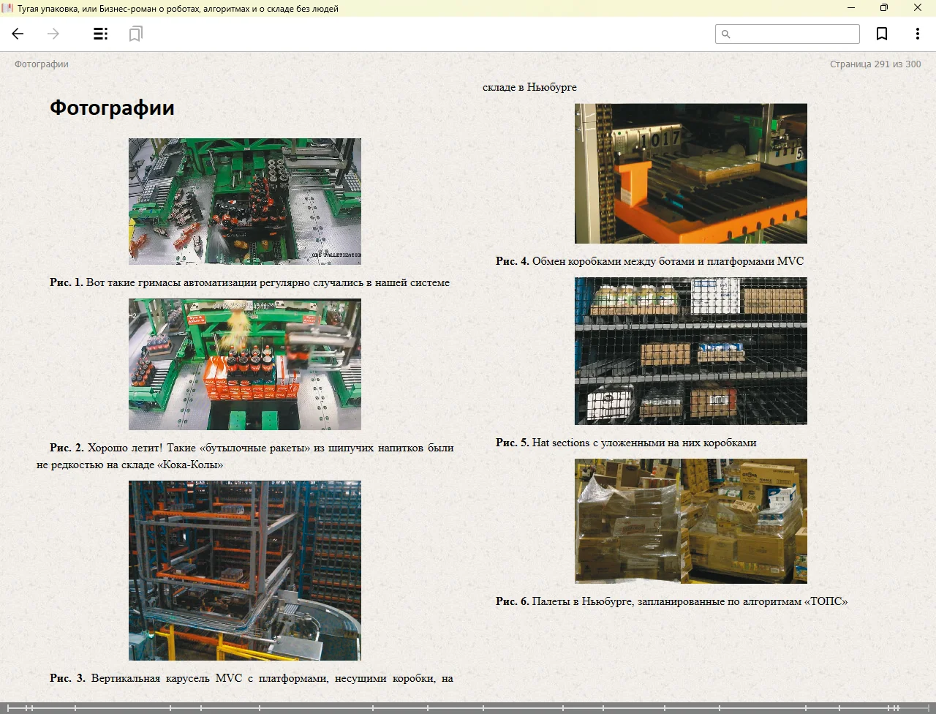Image resolution: width=936 pixels, height=714 pixels.
Task: Open the three-dot more options menu
Action: (917, 34)
